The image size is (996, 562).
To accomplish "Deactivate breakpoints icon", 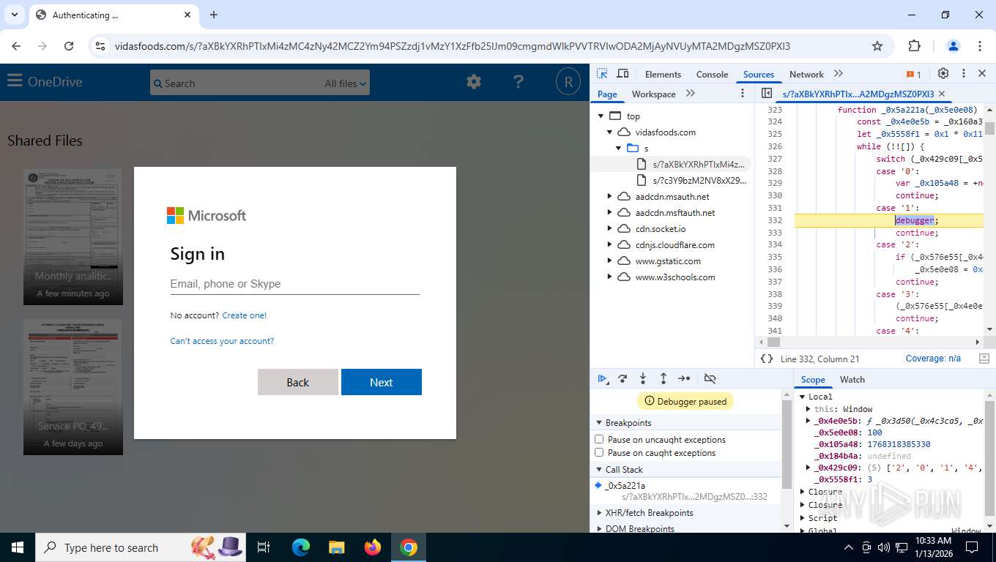I will [x=710, y=378].
